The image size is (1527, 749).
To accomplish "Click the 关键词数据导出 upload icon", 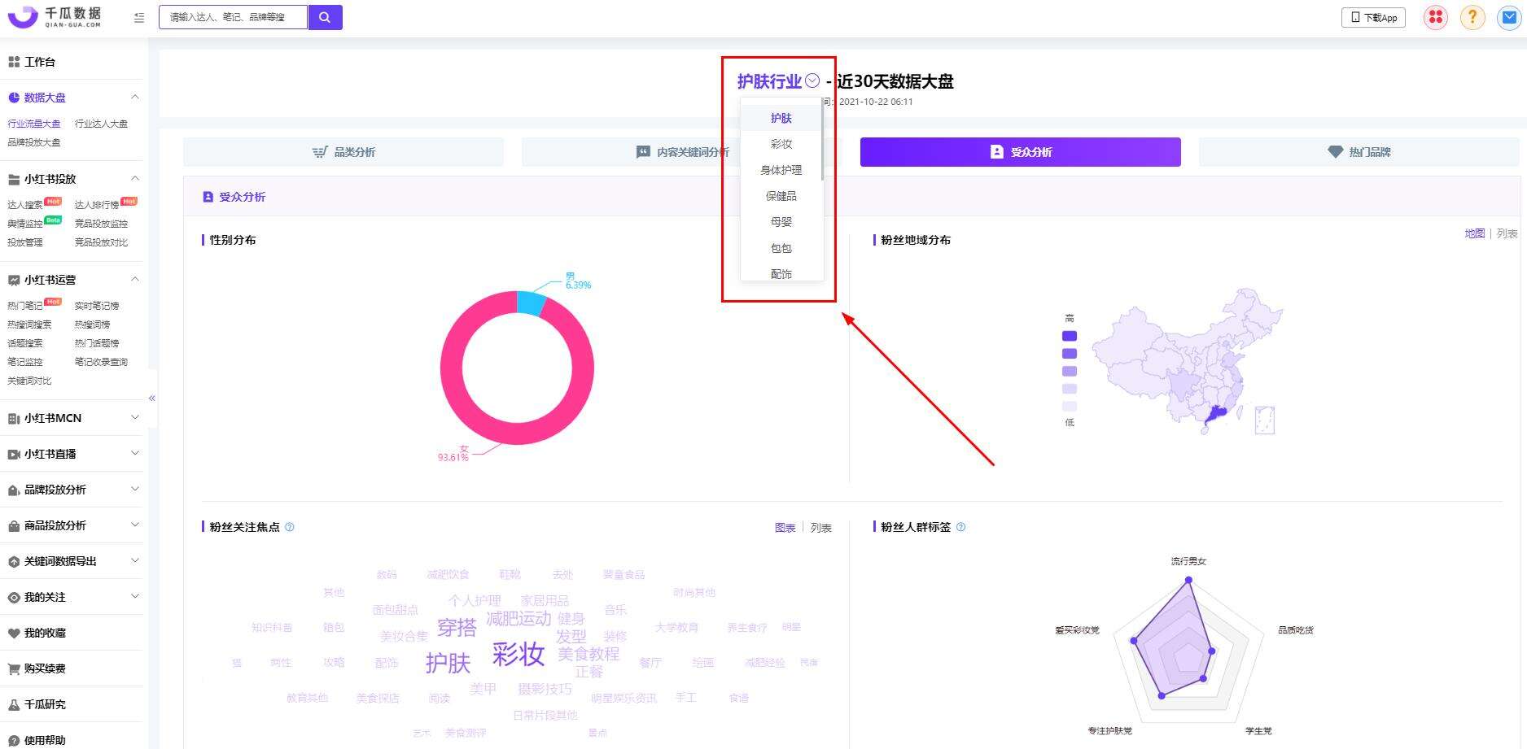I will pyautogui.click(x=14, y=561).
